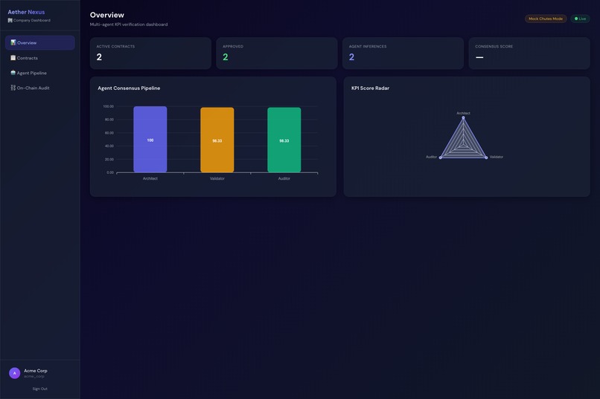Click the Sign Out link
Viewport: 600px width, 399px height.
(39, 389)
